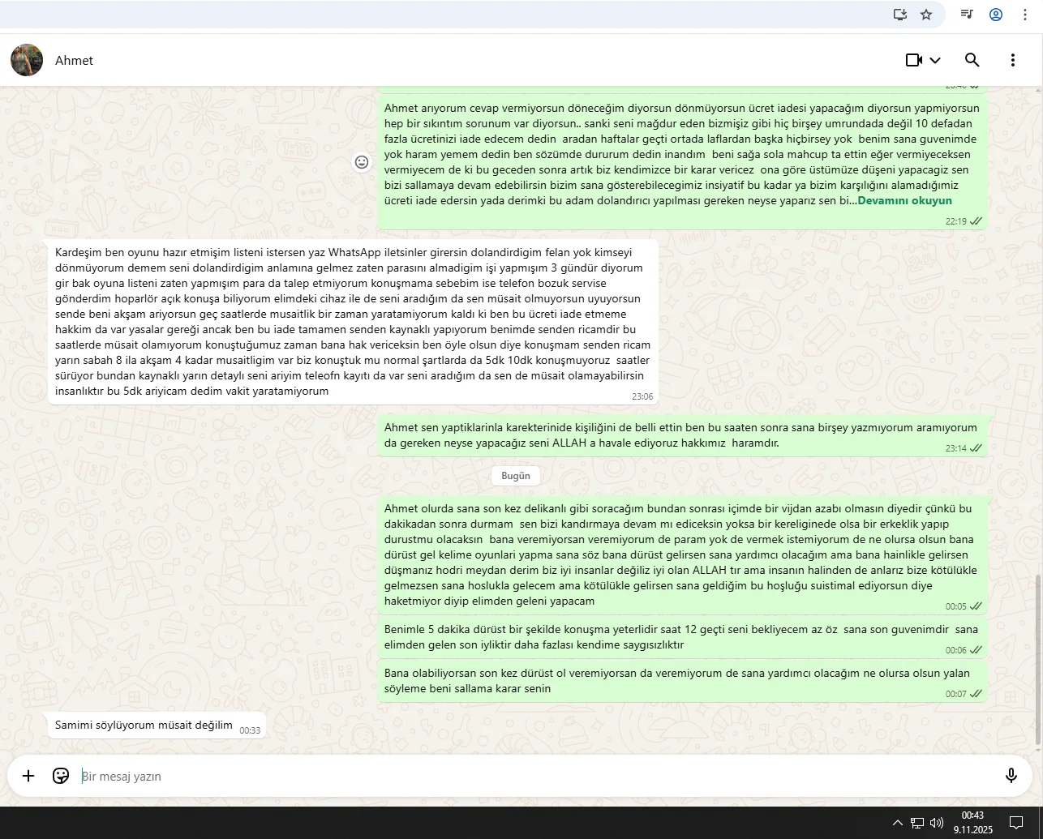Image resolution: width=1043 pixels, height=839 pixels.
Task: Show hidden system tray icons
Action: [x=897, y=823]
